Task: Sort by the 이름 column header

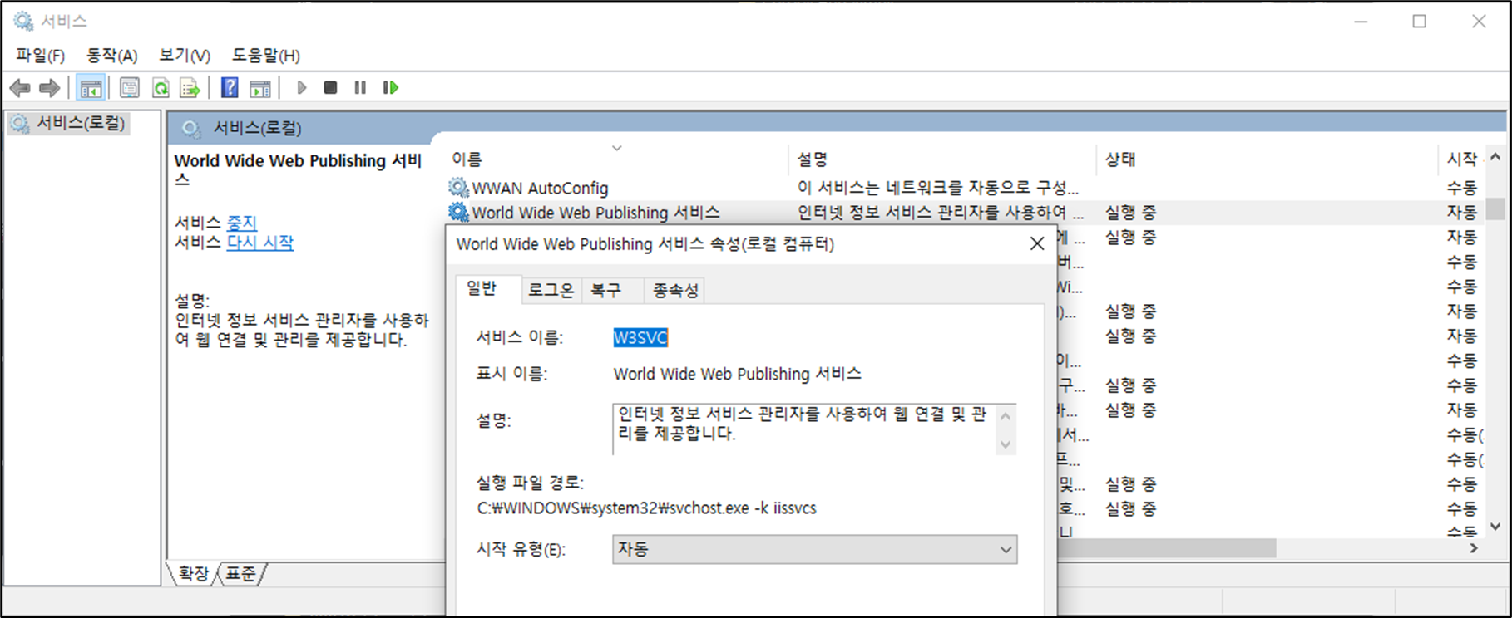Action: (x=615, y=159)
